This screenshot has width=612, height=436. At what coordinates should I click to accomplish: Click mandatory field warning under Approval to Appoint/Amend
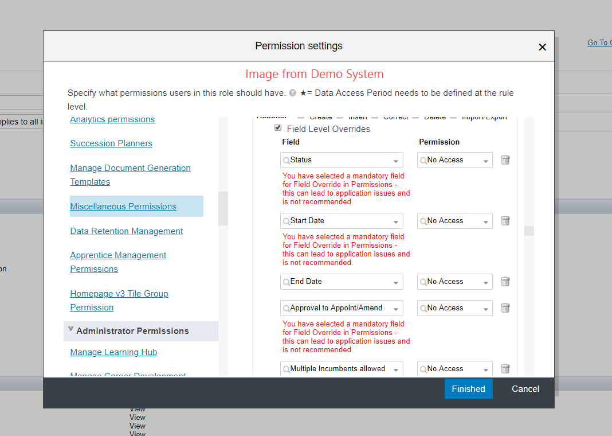346,337
